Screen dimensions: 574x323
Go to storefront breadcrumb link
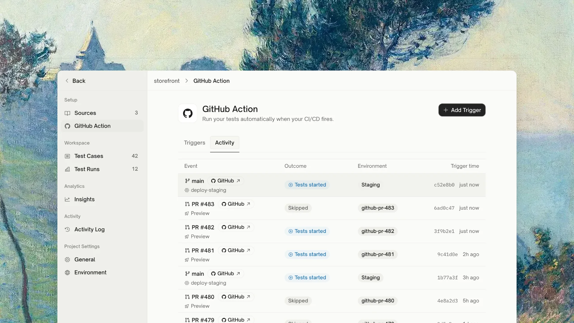click(x=167, y=81)
